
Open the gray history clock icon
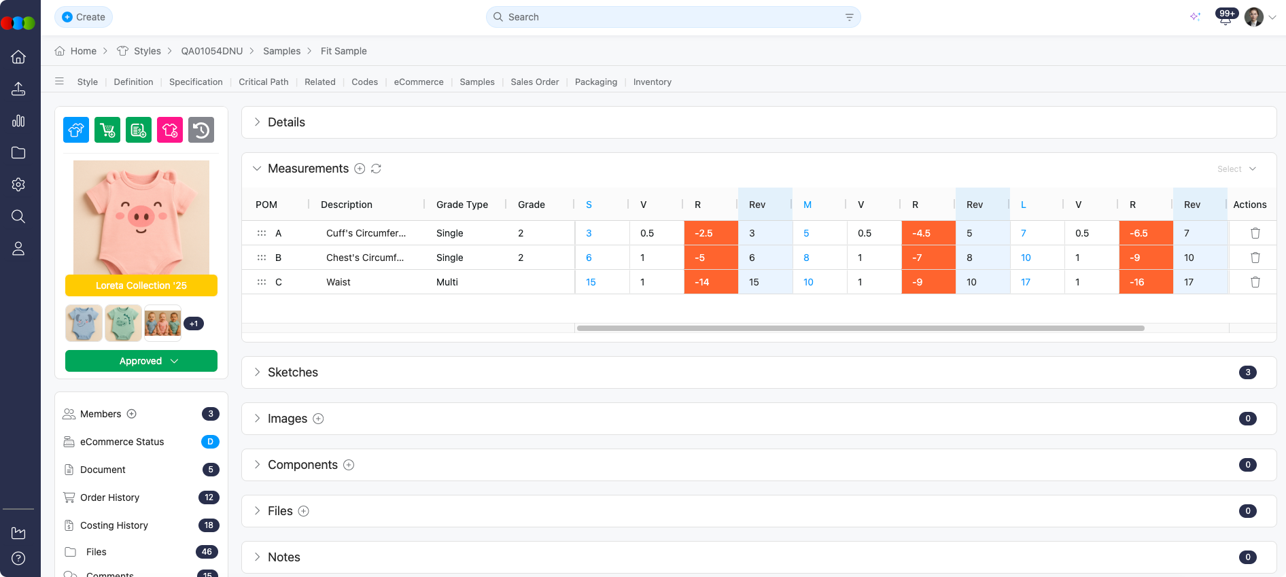click(201, 130)
